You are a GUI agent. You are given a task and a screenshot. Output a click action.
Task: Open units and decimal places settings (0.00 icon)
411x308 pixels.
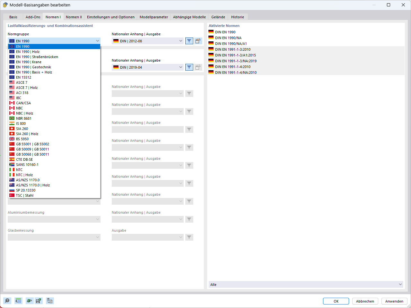pyautogui.click(x=18, y=301)
